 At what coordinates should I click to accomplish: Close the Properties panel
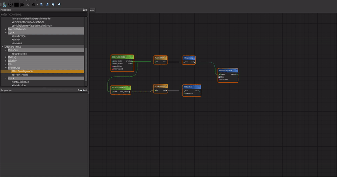86,90
